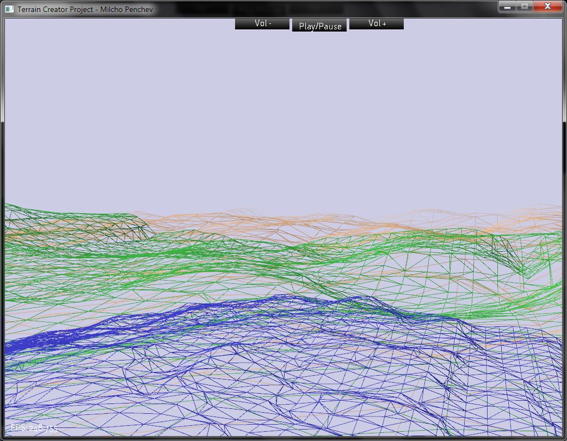The width and height of the screenshot is (567, 441).
Task: Close the Terrain Creator Project window
Action: click(547, 7)
